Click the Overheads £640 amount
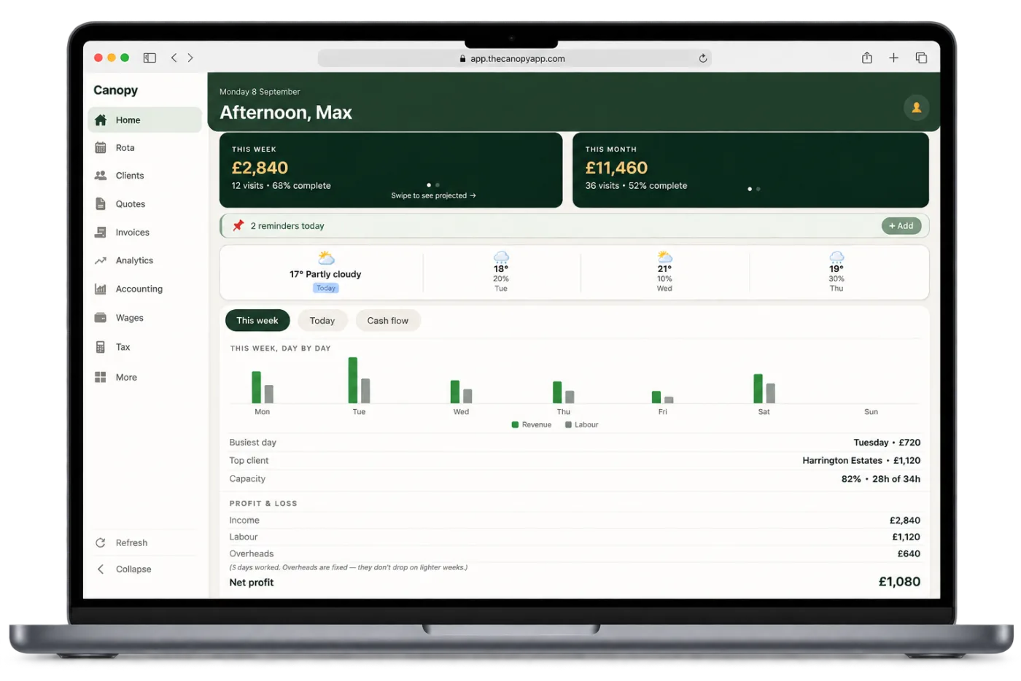 [909, 554]
